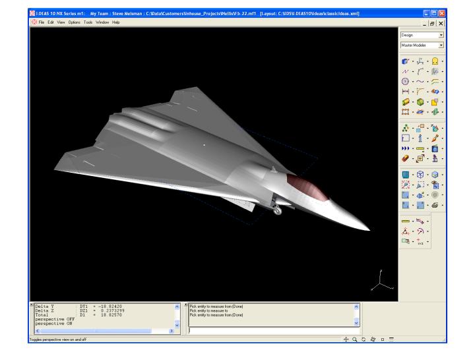Click the red triangle measurement icon
The image size is (475, 356).
pyautogui.click(x=405, y=231)
